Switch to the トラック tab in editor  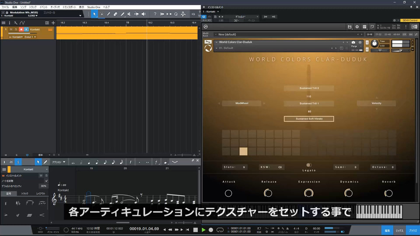click(x=24, y=194)
